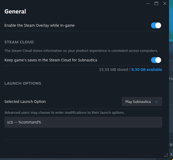Click the Enable the Steam Overlay label

(x=40, y=25)
